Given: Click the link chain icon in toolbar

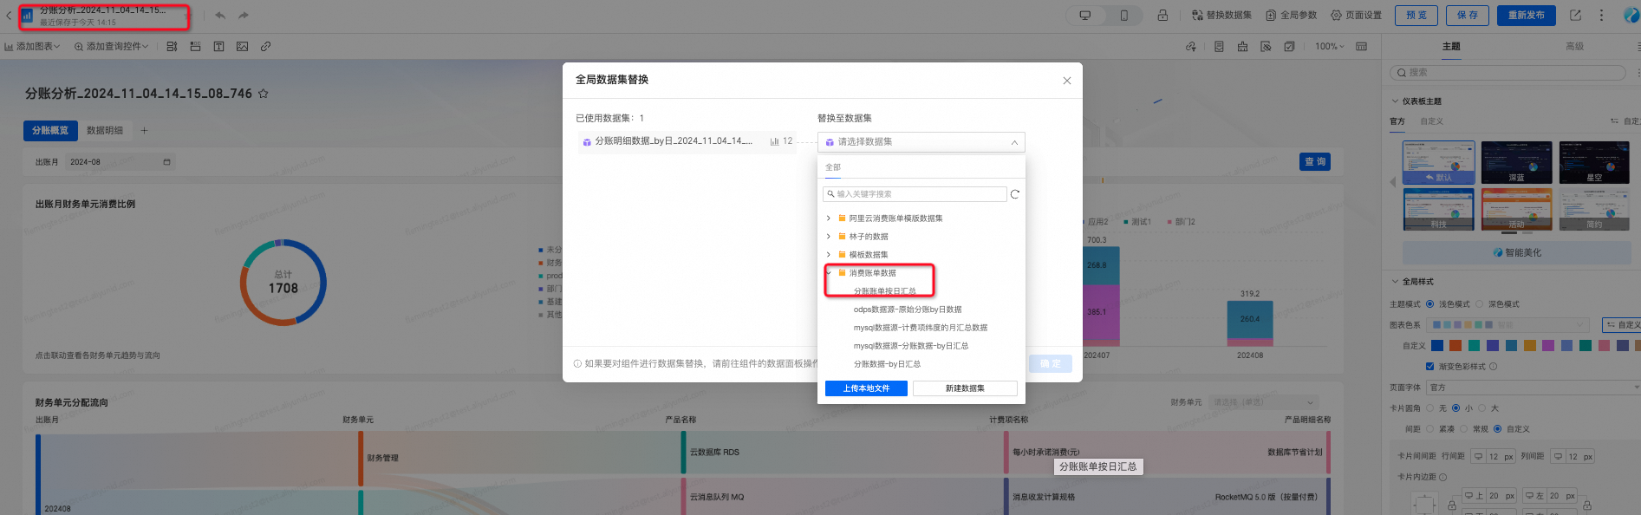Looking at the screenshot, I should point(265,47).
